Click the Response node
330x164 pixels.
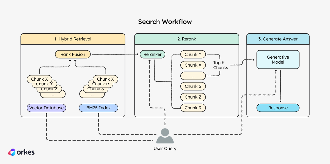(278, 108)
